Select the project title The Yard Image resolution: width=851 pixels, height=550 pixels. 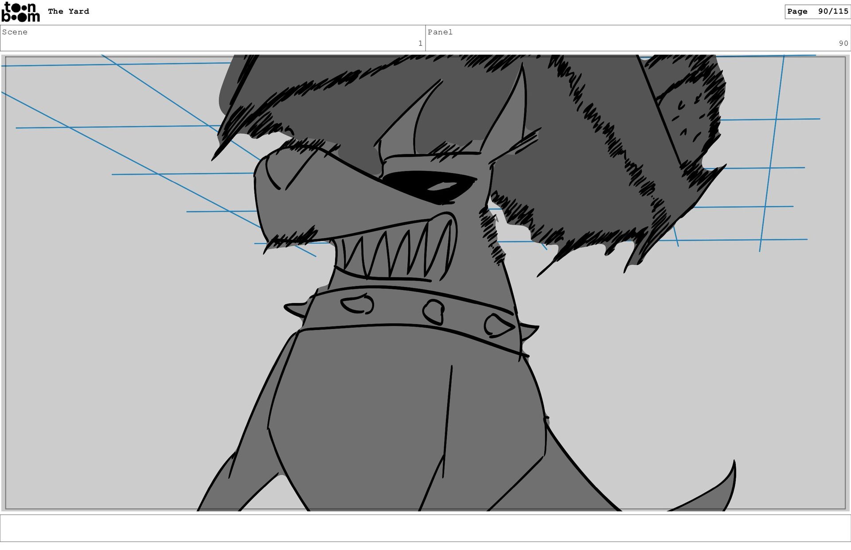[68, 12]
